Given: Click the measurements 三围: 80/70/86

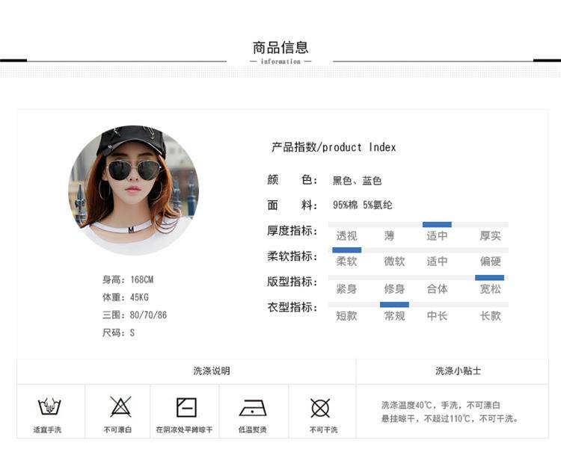Looking at the screenshot, I should [x=135, y=315].
